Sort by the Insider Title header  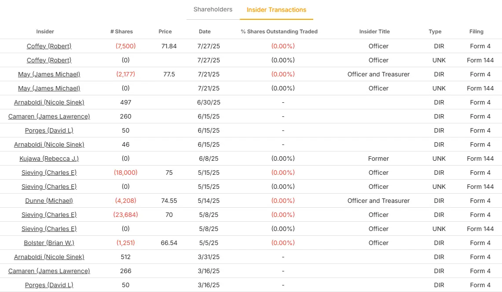click(374, 32)
